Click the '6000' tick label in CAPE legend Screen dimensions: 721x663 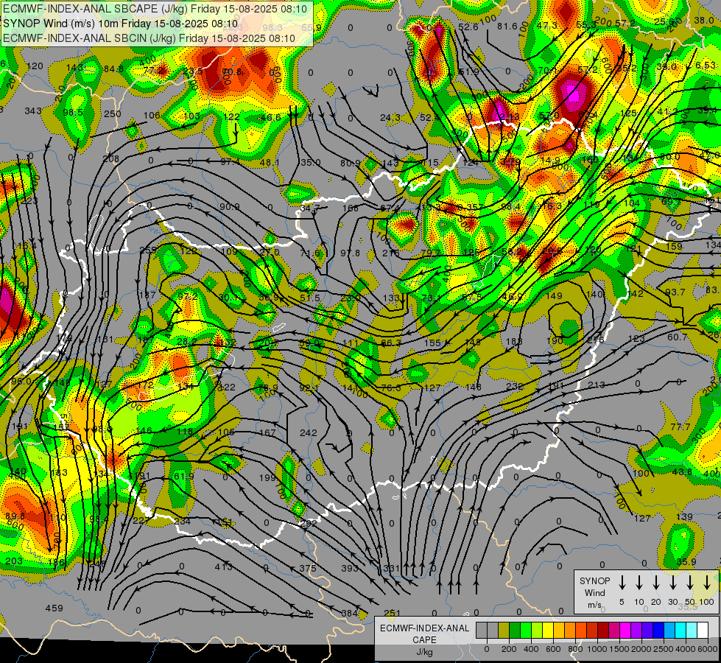click(x=708, y=649)
